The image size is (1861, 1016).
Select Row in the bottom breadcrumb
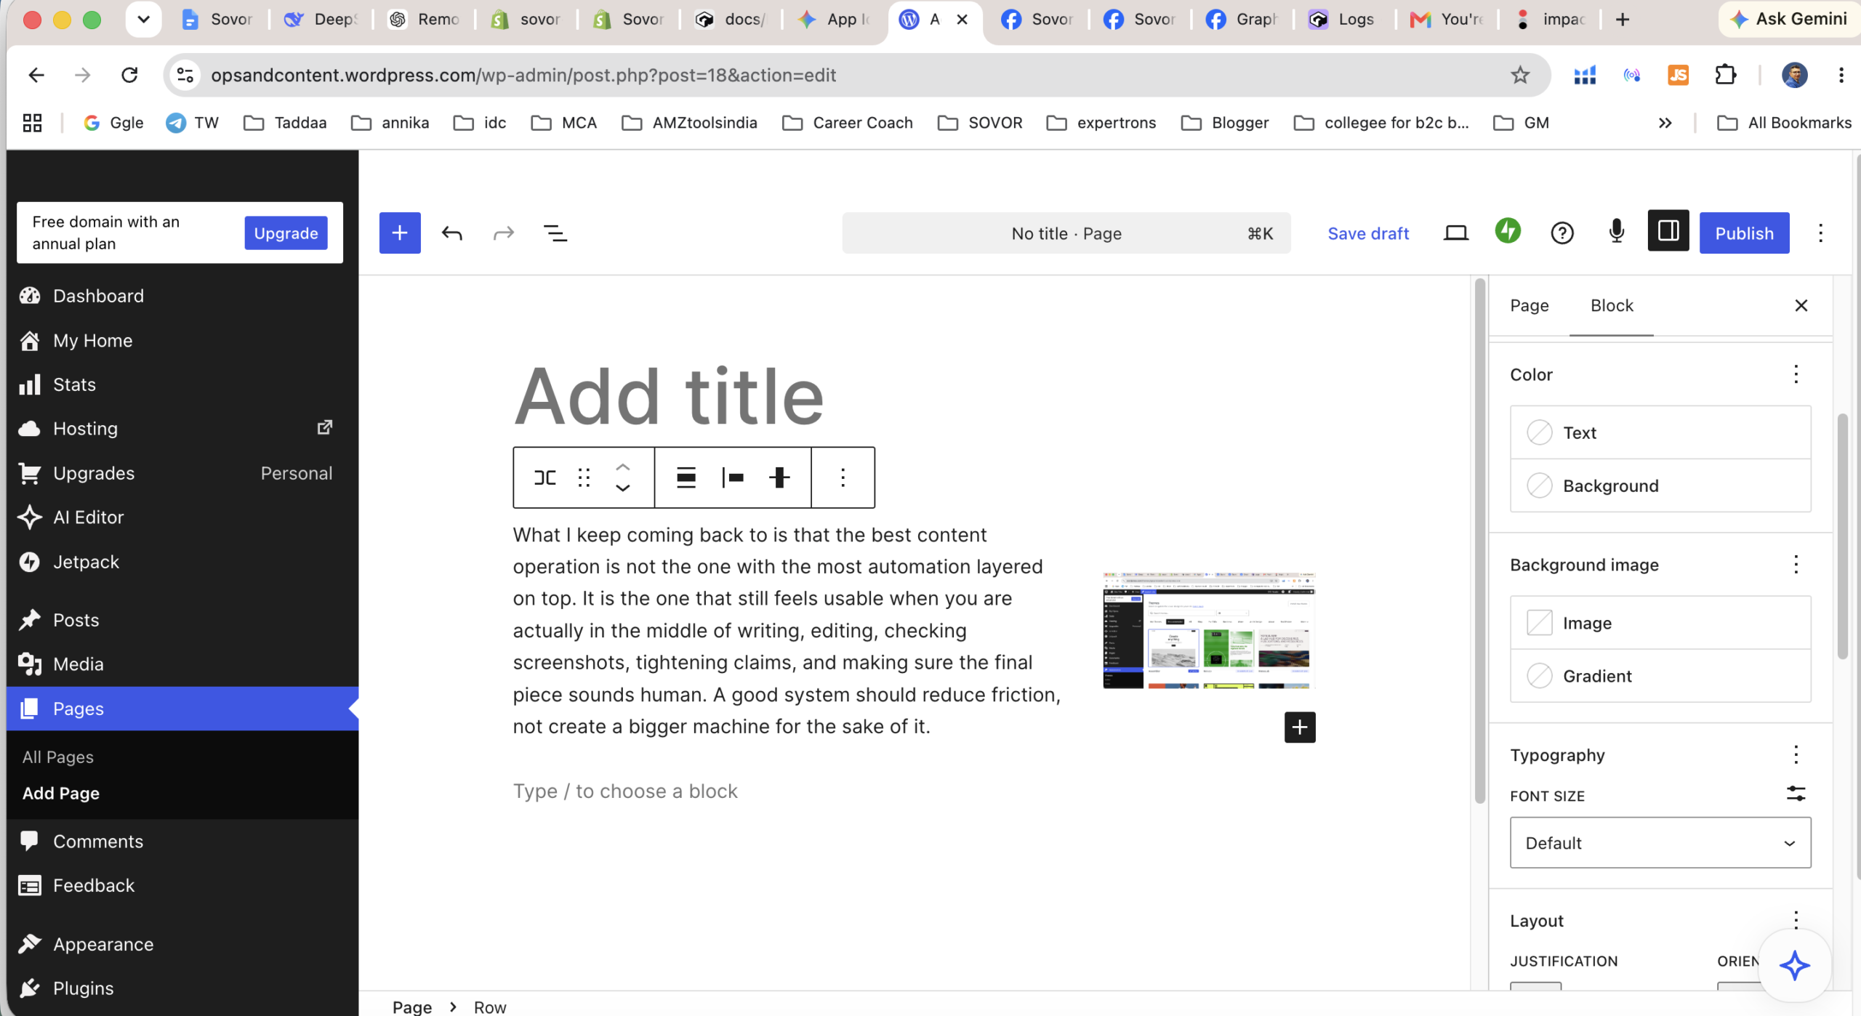[x=490, y=1007]
